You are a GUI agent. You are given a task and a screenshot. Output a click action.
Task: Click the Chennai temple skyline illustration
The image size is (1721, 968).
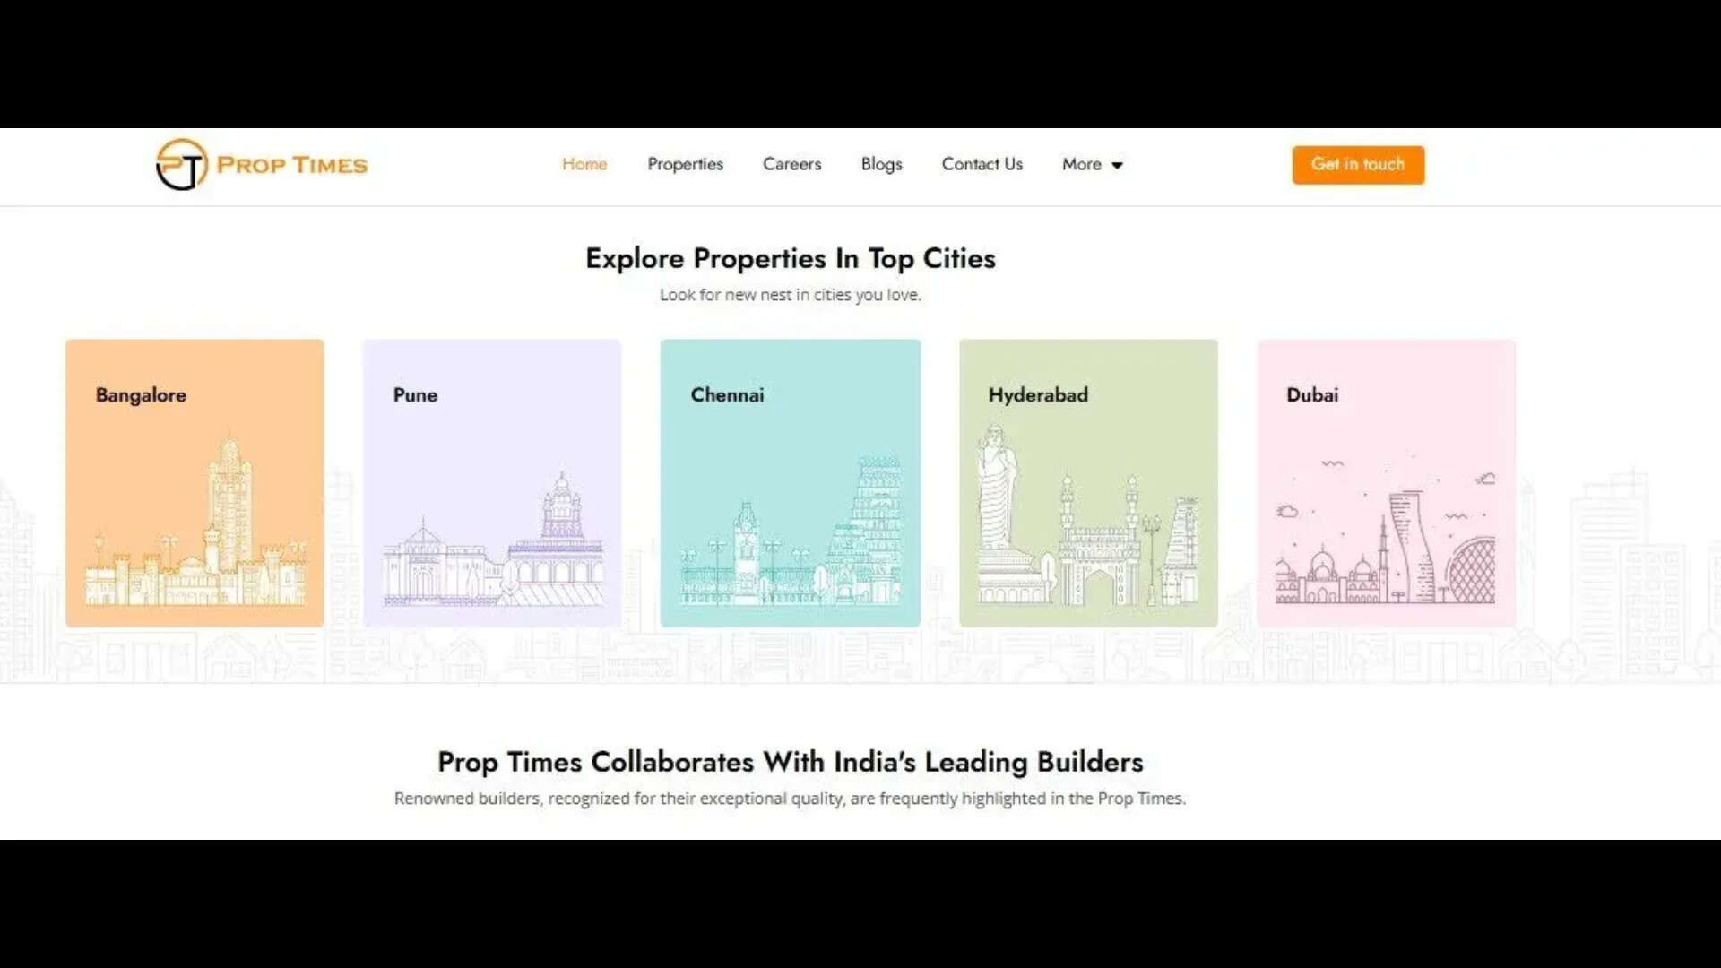point(791,538)
